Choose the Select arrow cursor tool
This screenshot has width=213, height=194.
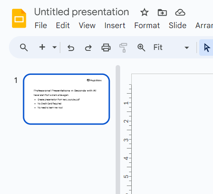(x=207, y=48)
